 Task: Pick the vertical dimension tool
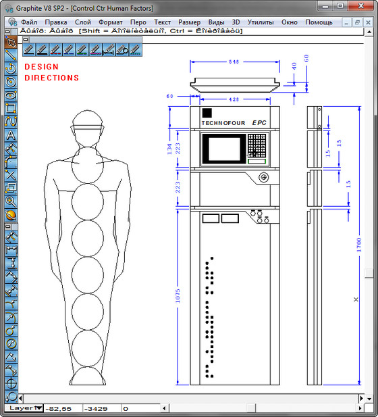tap(11, 263)
